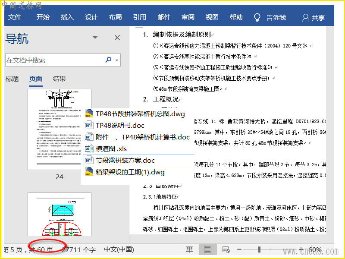
Task: Select the 页面 navigation tab
Action: (36, 79)
